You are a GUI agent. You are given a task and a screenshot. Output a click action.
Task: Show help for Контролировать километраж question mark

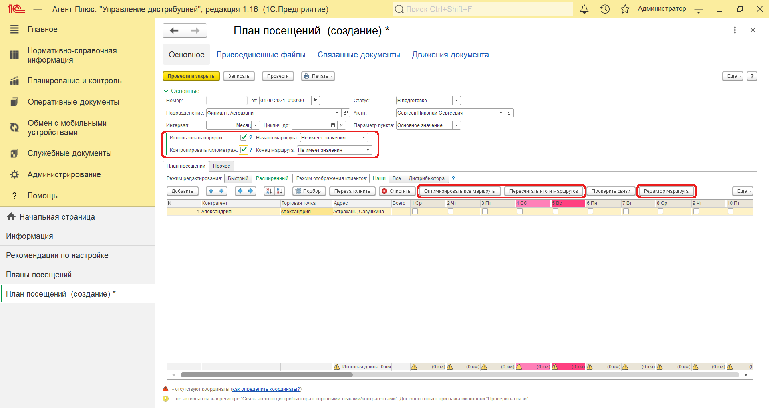251,150
